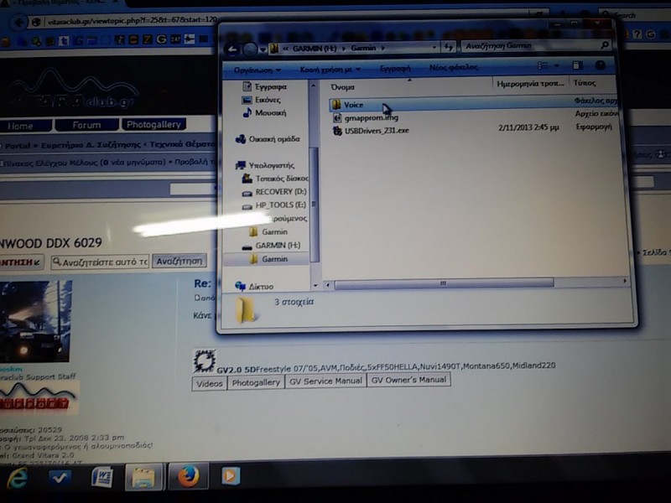Image resolution: width=671 pixels, height=503 pixels.
Task: Open GV Service Manual link
Action: pos(325,381)
